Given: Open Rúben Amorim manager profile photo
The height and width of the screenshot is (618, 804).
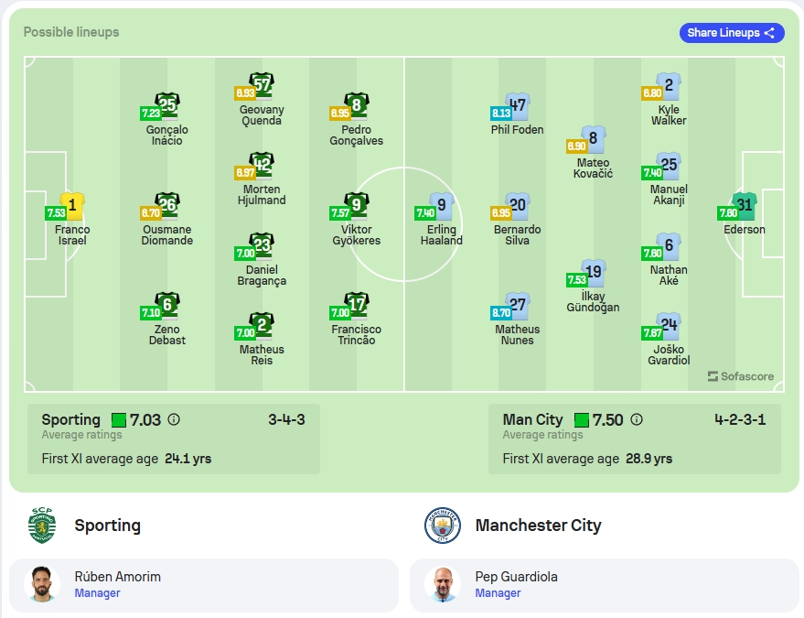Looking at the screenshot, I should [x=42, y=583].
